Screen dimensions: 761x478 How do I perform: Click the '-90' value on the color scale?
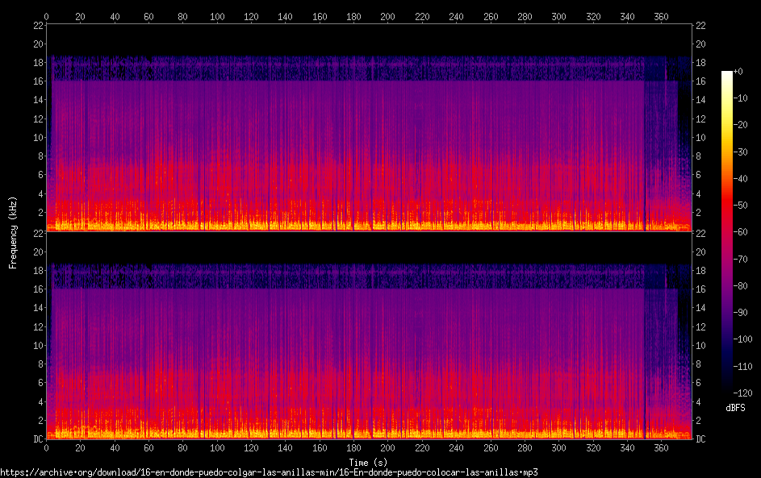[741, 313]
